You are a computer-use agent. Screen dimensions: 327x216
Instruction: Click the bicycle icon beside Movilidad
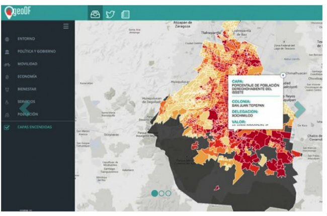[7, 64]
